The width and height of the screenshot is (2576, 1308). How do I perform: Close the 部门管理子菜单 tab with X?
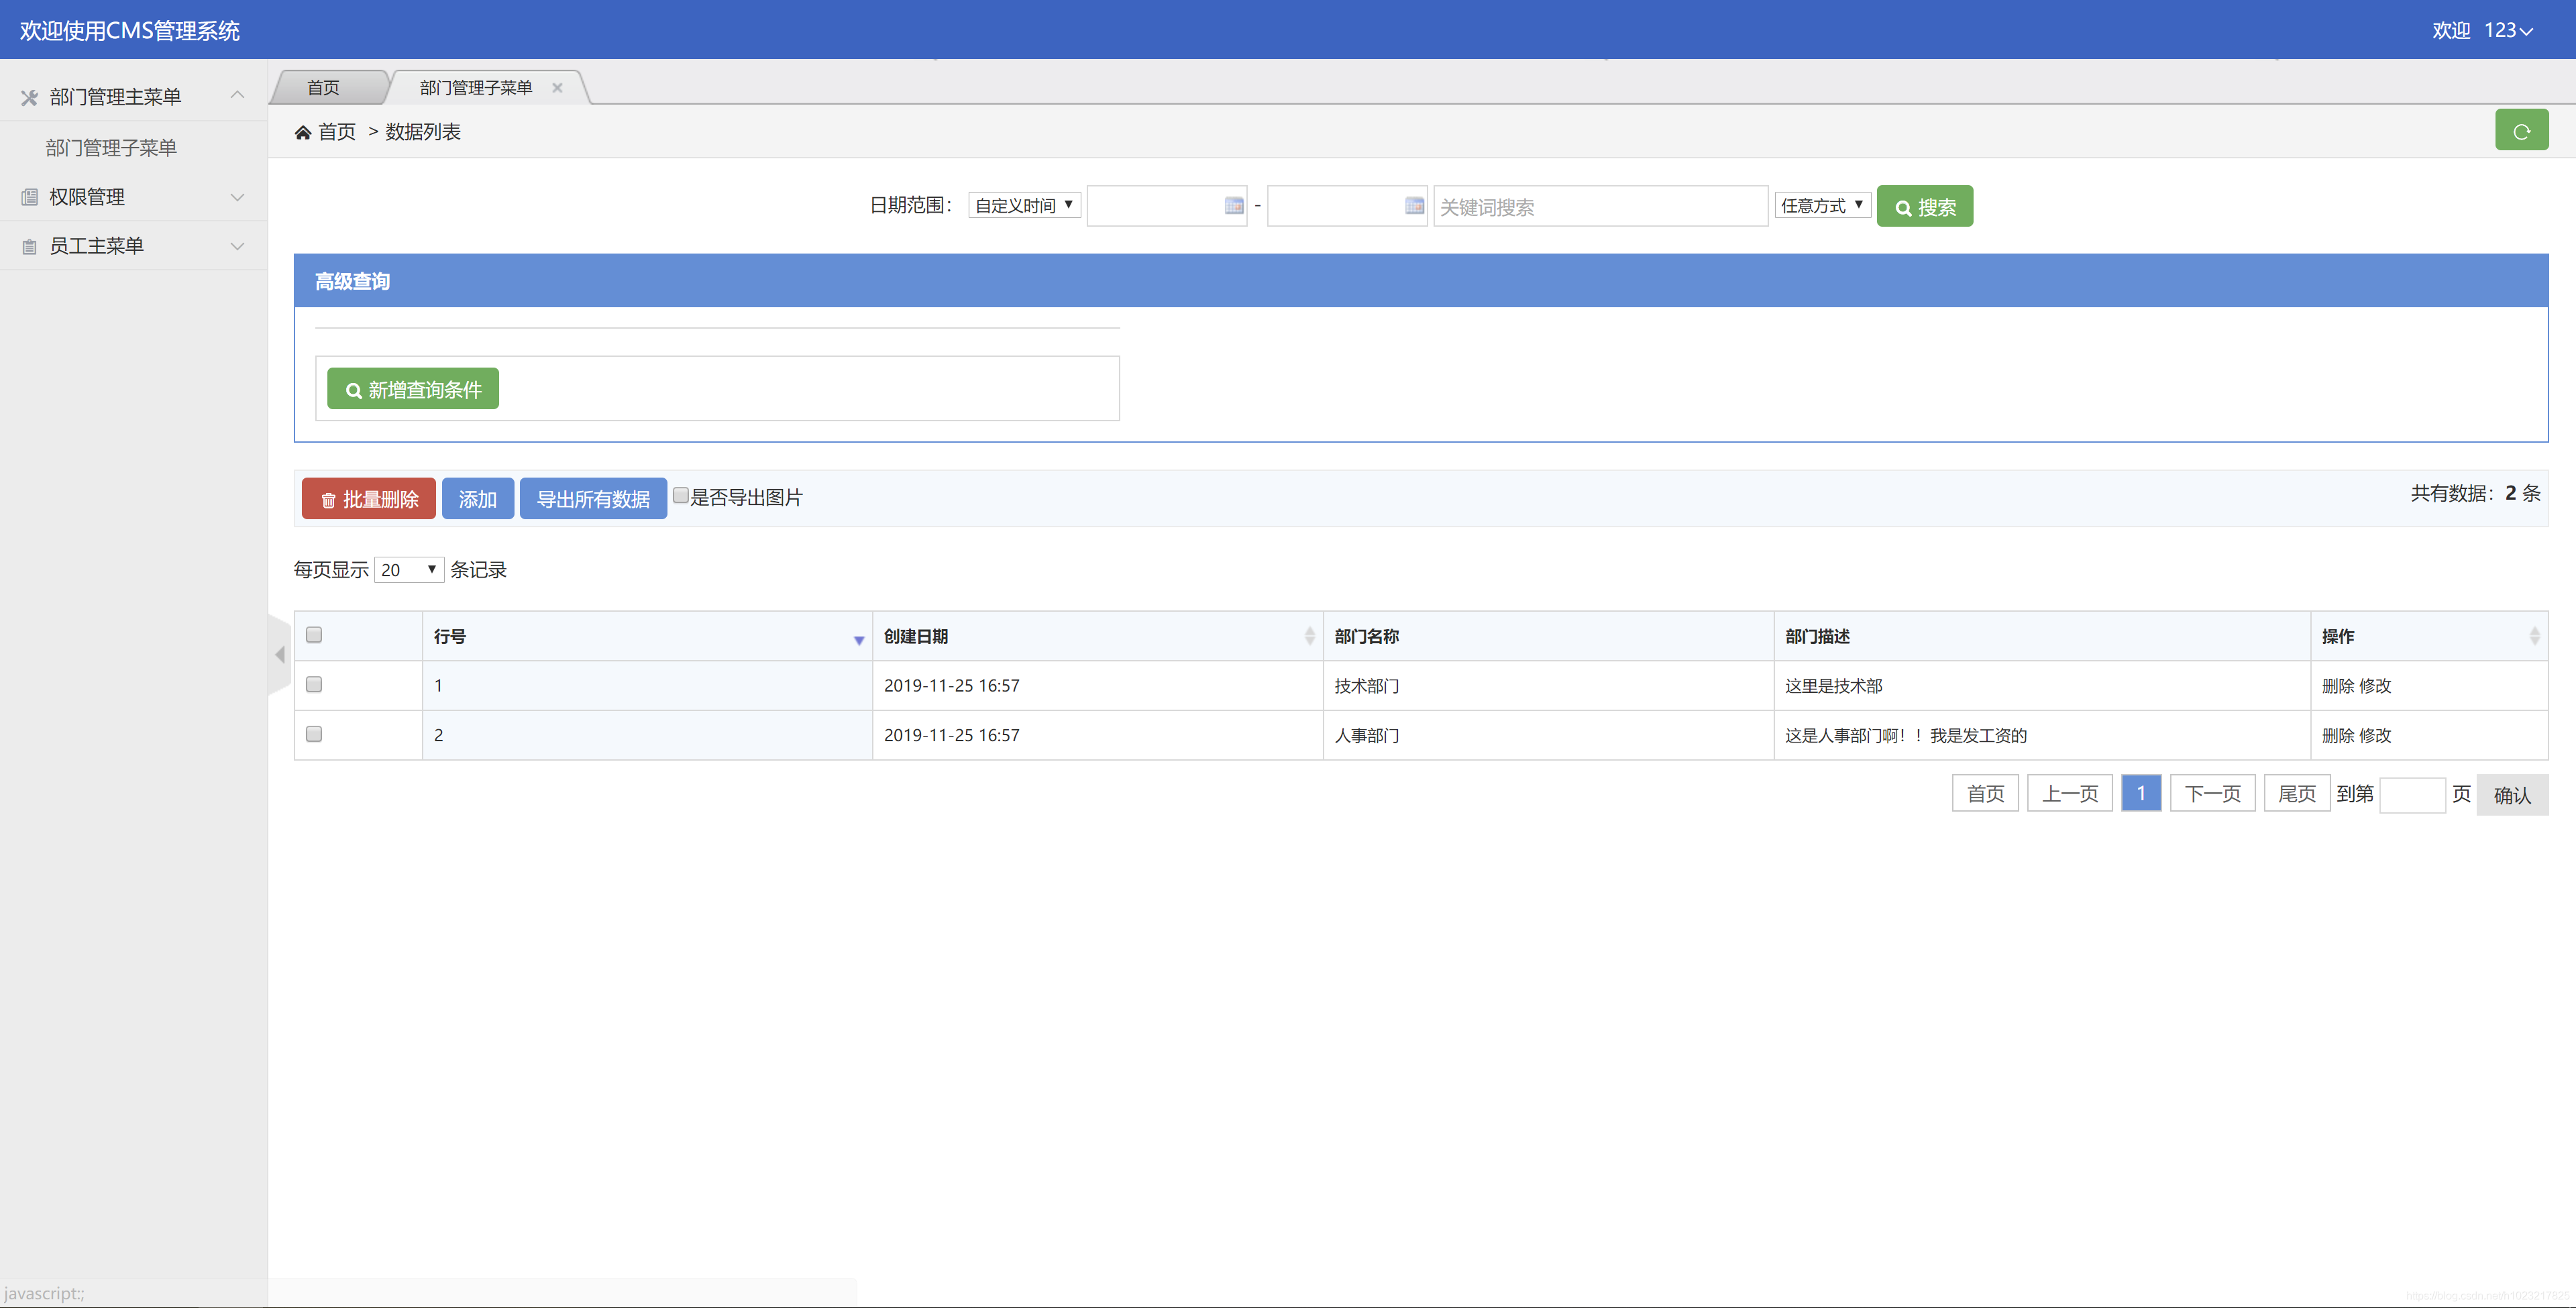557,88
